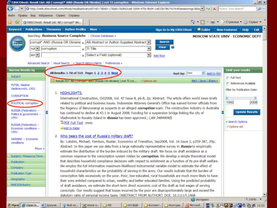Click the Home page icon in toolbar
277x208 pixels.
pyautogui.click(x=193, y=22)
